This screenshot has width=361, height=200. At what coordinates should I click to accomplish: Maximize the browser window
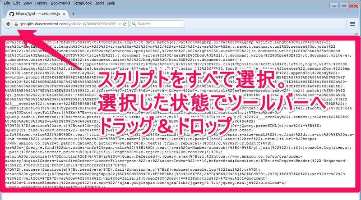pyautogui.click(x=344, y=5)
